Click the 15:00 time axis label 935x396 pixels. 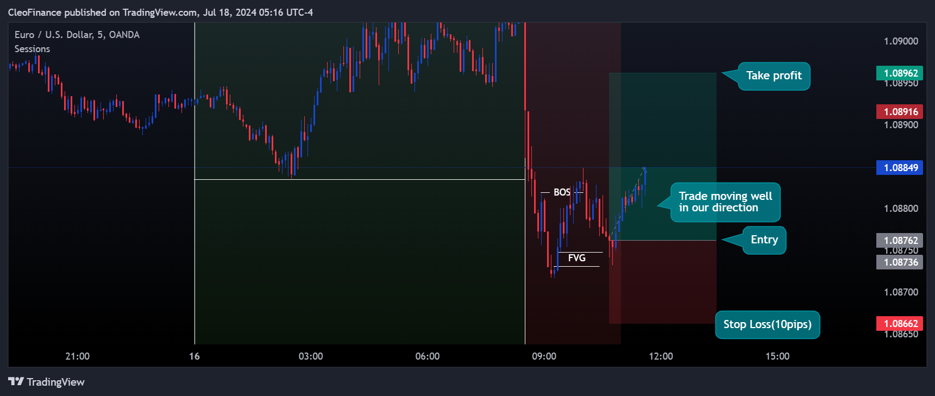click(x=777, y=356)
